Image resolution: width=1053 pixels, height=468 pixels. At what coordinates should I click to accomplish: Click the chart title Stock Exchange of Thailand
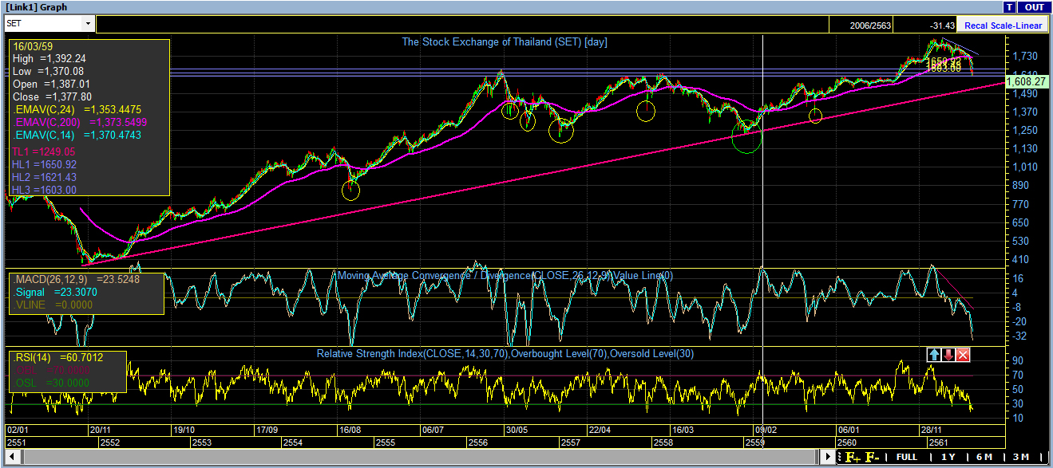pos(505,41)
